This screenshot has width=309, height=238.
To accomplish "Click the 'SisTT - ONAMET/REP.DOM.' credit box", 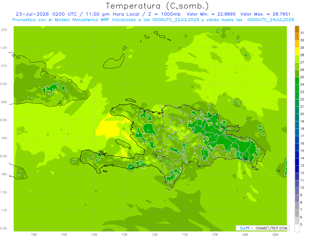I will pyautogui.click(x=262, y=228).
